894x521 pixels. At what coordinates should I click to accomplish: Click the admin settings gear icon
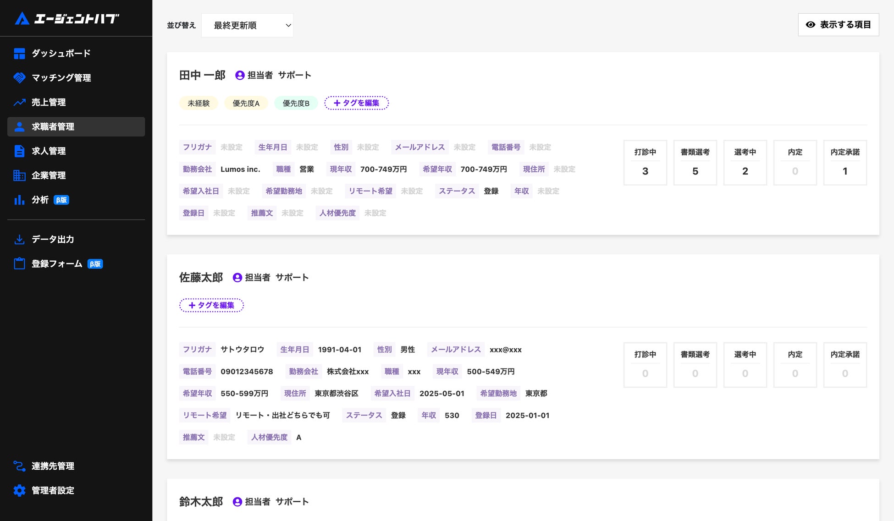tap(19, 490)
